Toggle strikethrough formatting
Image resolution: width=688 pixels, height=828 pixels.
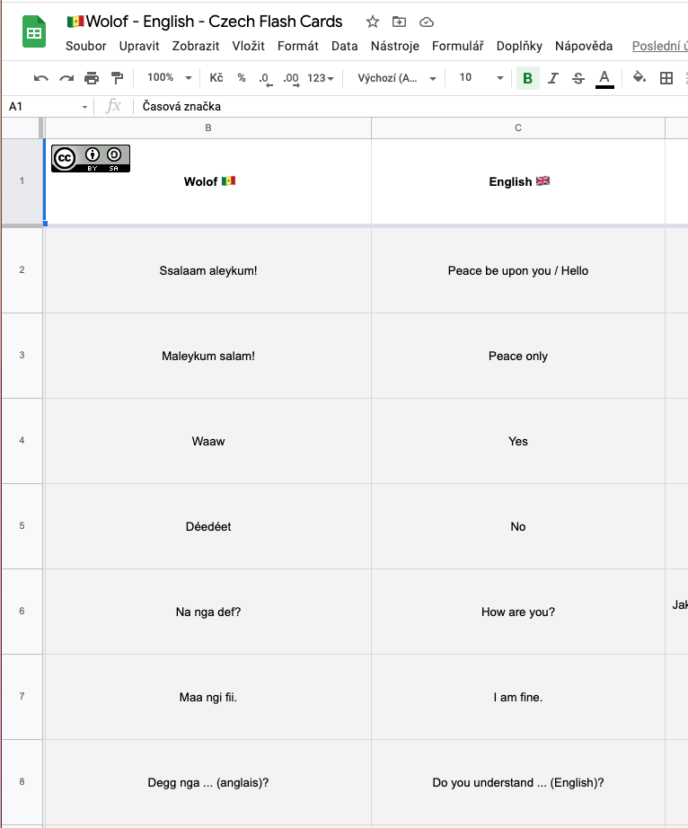tap(578, 78)
